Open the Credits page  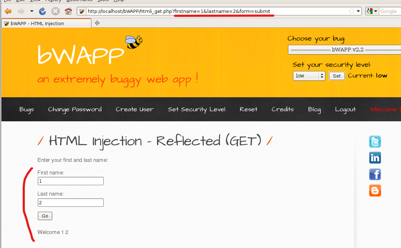282,109
